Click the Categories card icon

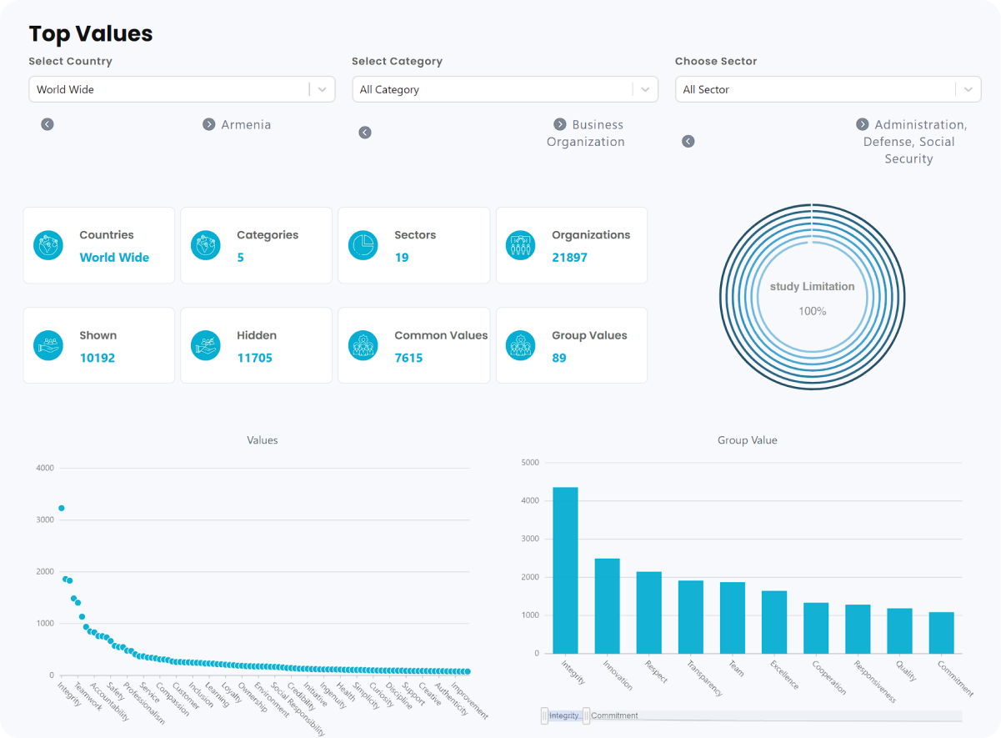click(206, 245)
